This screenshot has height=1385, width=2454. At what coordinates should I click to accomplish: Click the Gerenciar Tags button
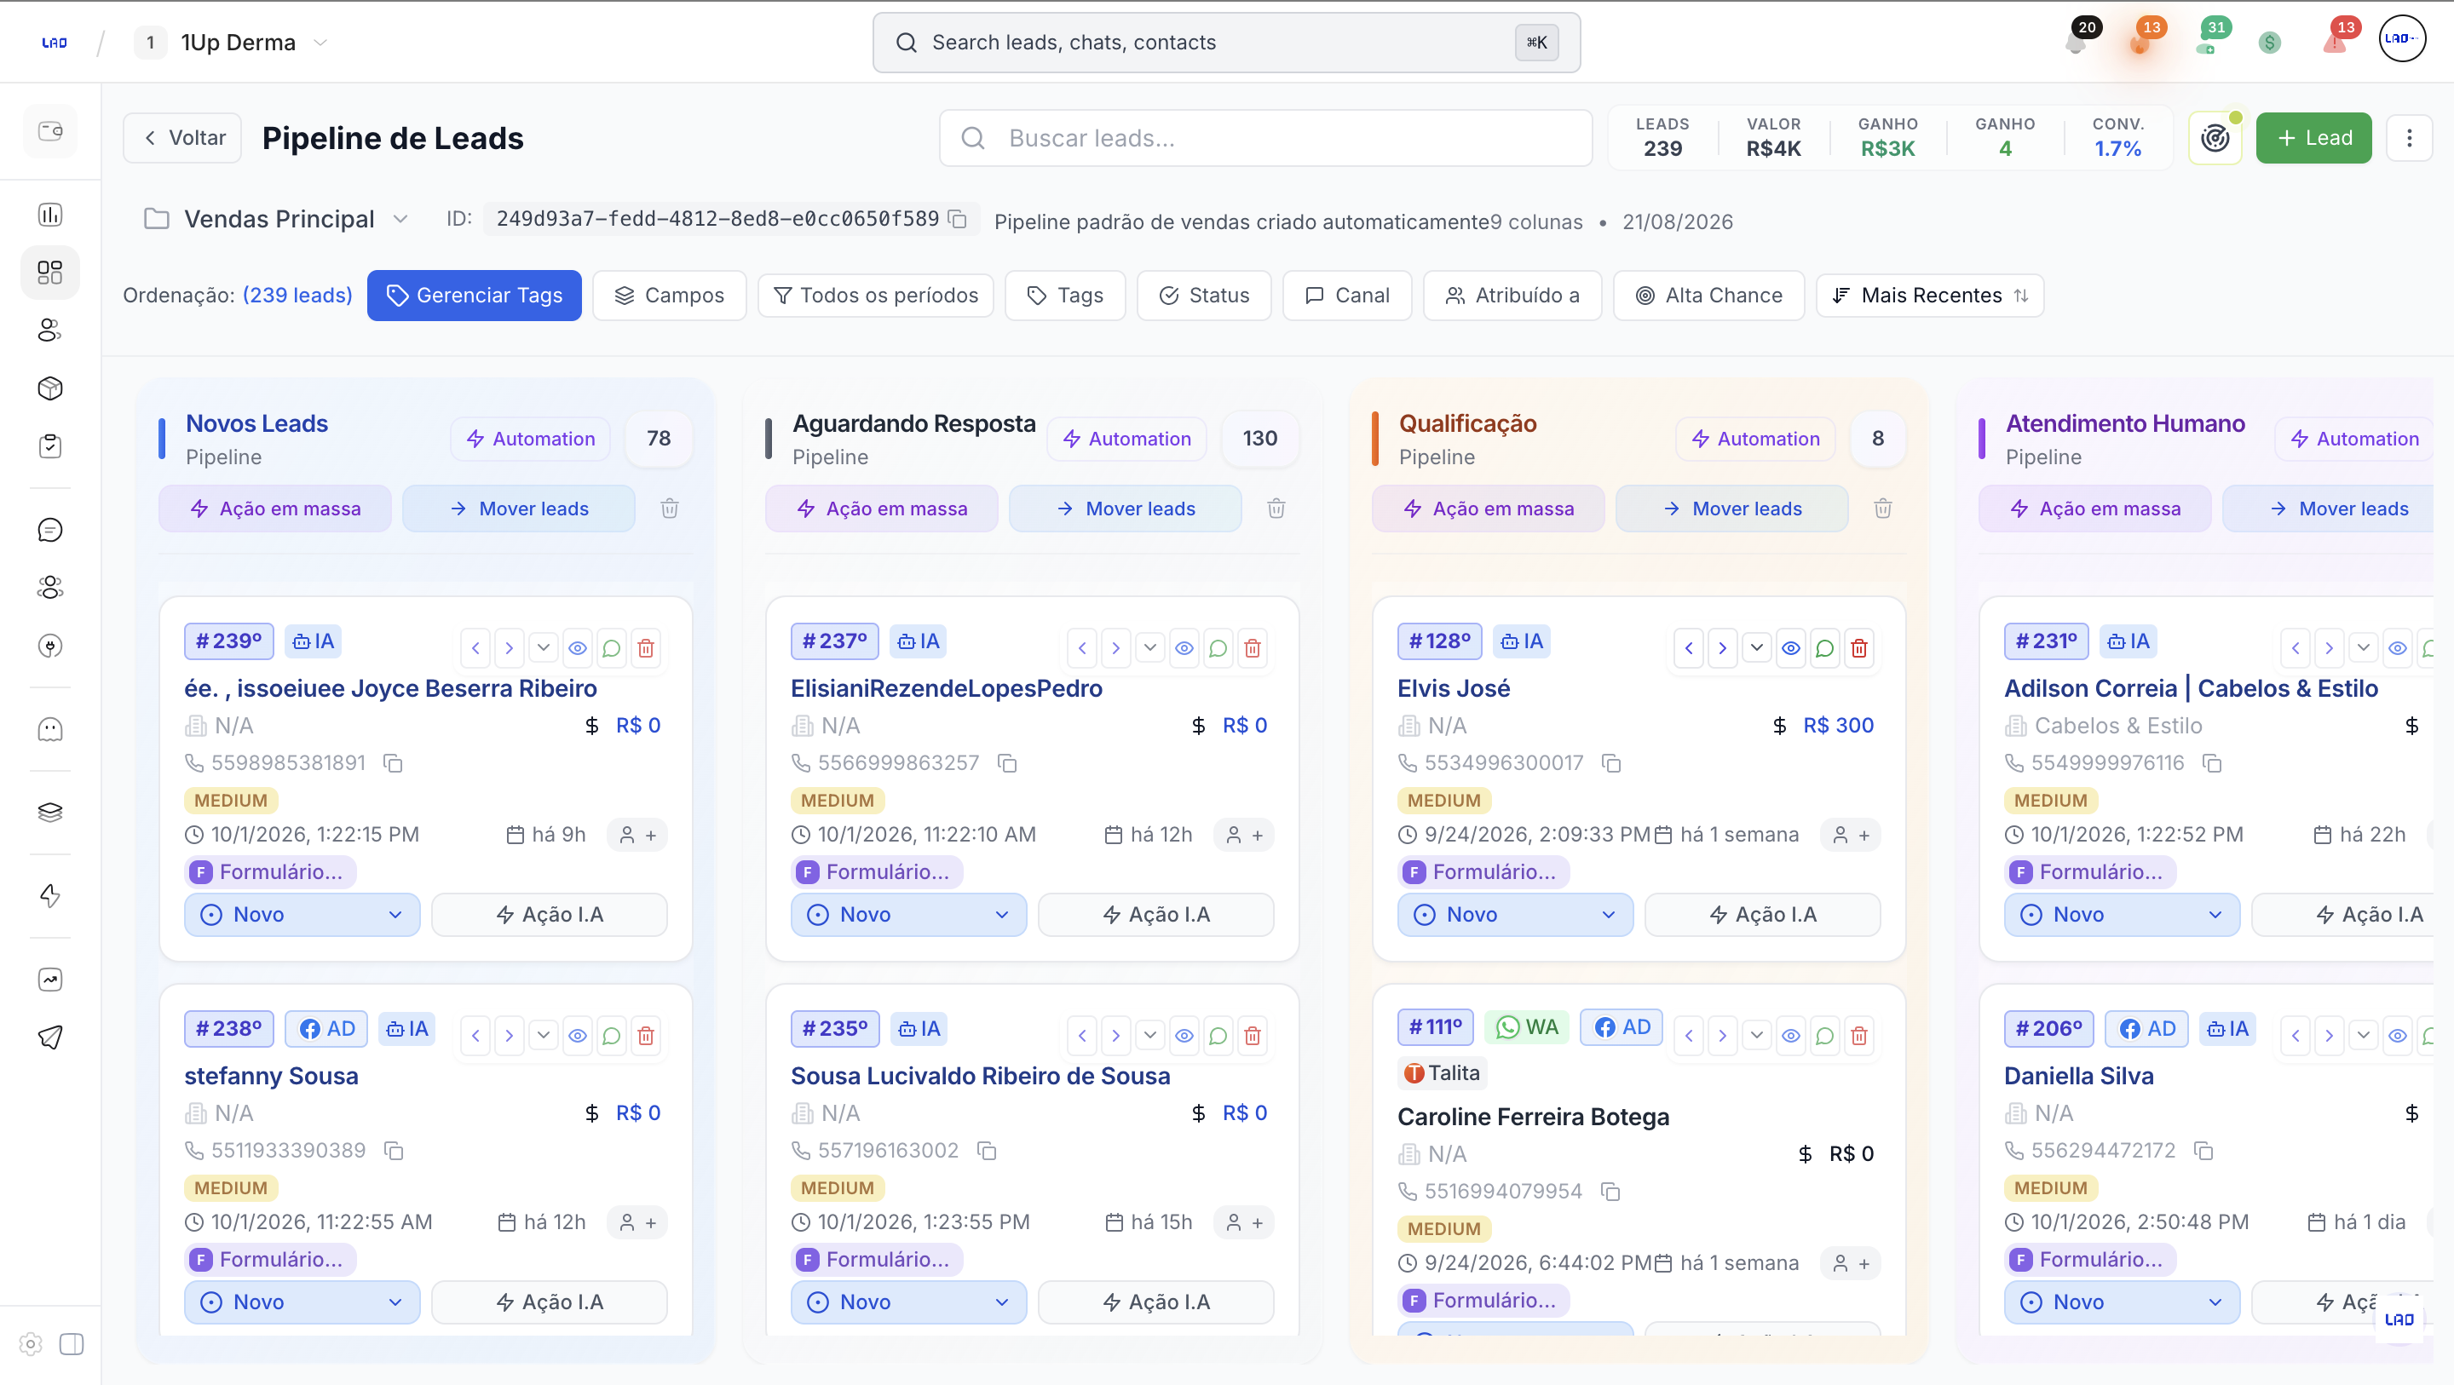pyautogui.click(x=475, y=296)
